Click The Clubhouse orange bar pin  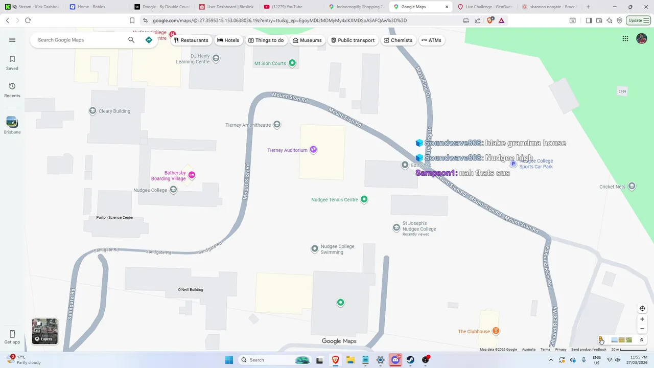coord(495,331)
